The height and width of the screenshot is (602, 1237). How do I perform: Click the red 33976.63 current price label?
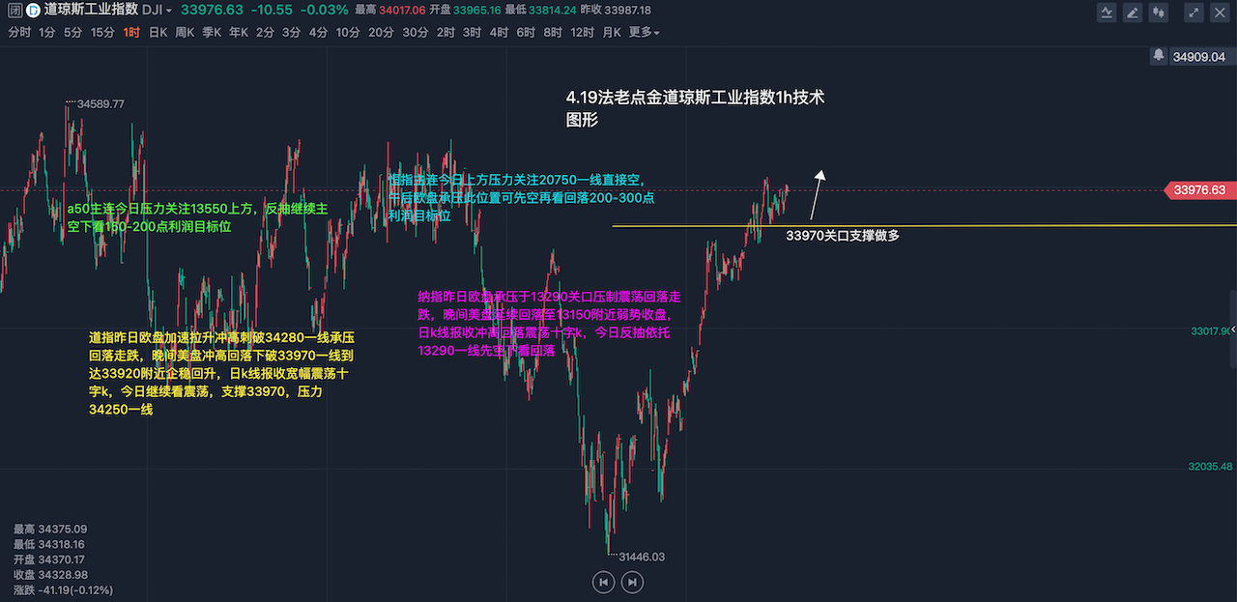[1199, 190]
